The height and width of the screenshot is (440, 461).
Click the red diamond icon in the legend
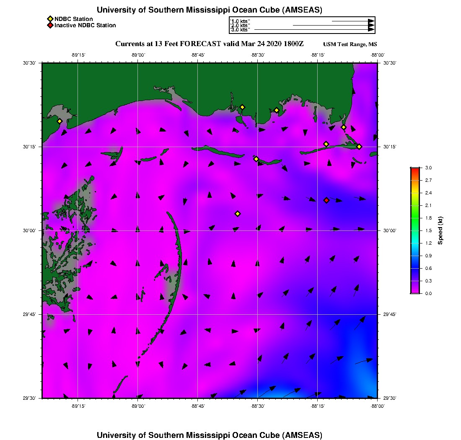click(x=50, y=26)
